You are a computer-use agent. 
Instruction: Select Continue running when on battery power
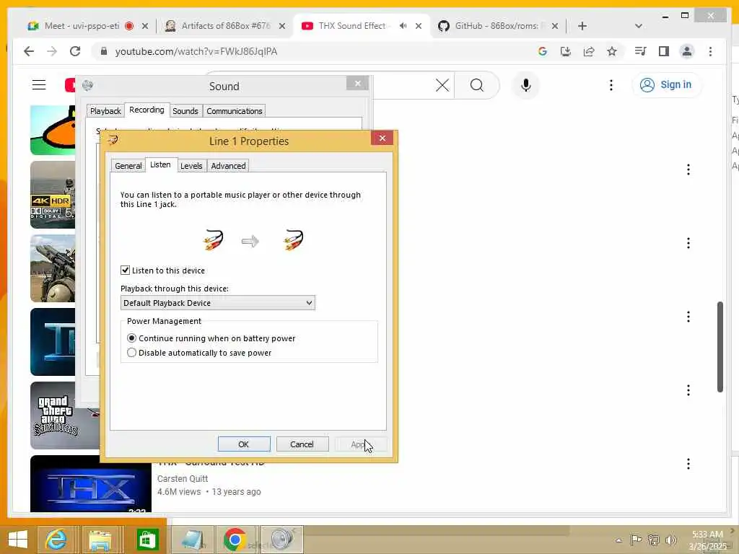coord(131,338)
